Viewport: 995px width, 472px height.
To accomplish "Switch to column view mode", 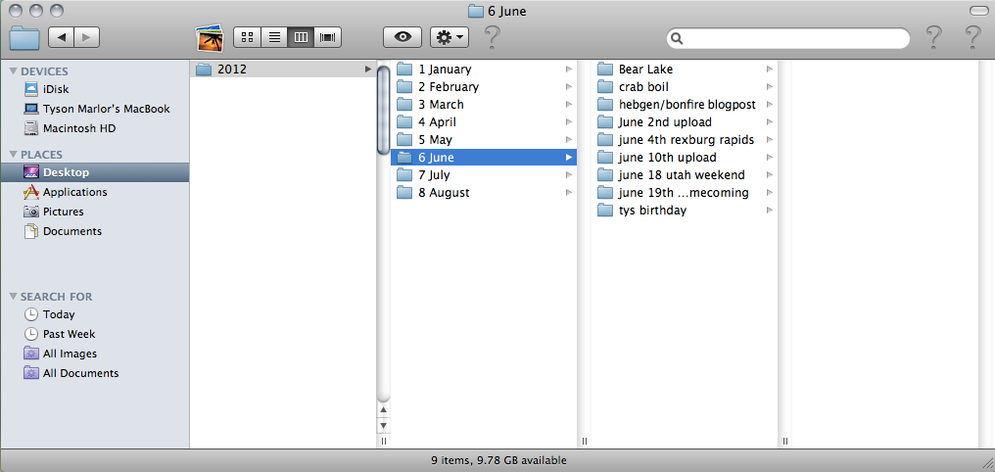I will [x=301, y=37].
